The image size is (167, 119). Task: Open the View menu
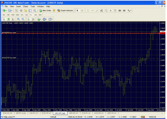click(x=12, y=6)
